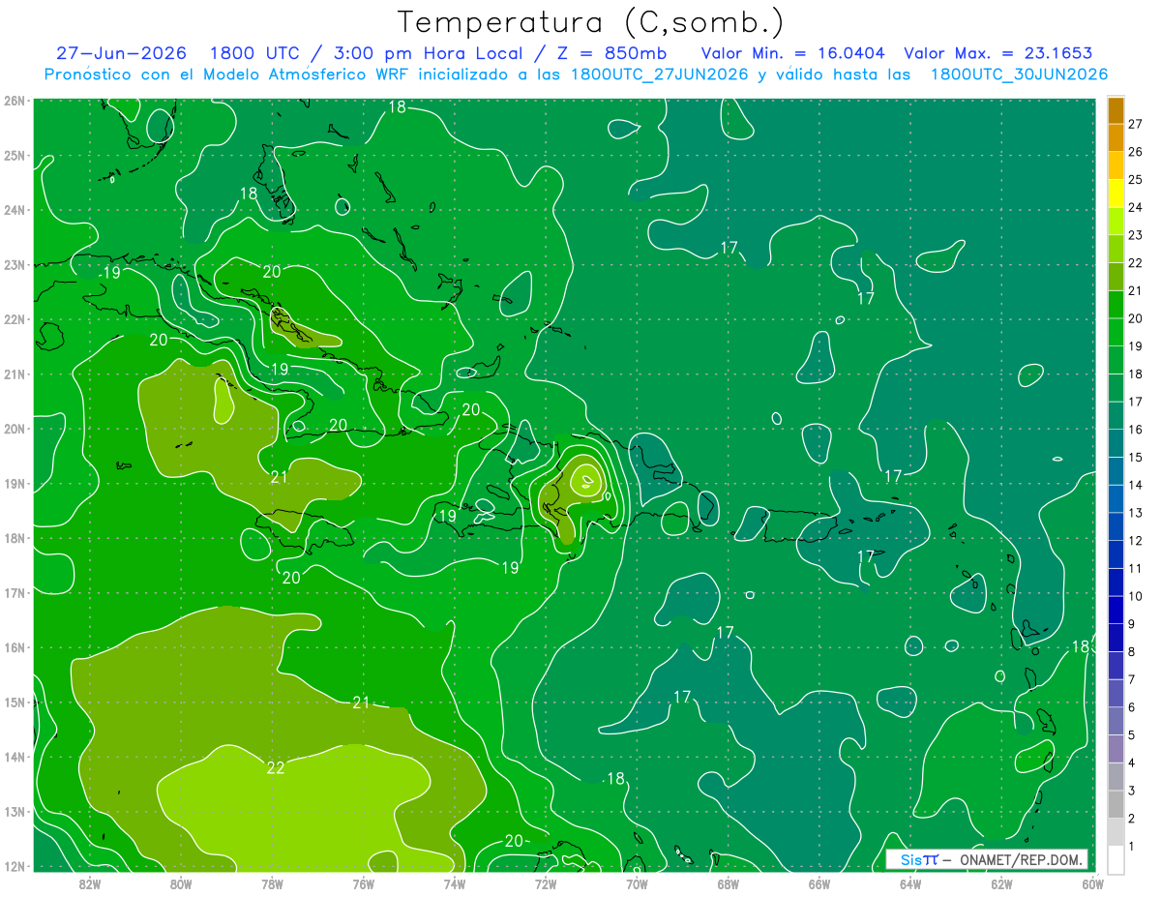Click the '19N' latitude axis label
This screenshot has height=897, width=1161.
click(14, 483)
